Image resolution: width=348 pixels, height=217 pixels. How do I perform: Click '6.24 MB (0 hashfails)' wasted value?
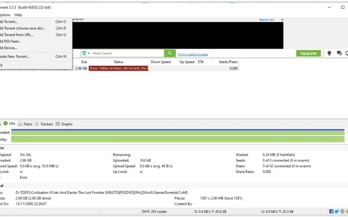[278, 155]
